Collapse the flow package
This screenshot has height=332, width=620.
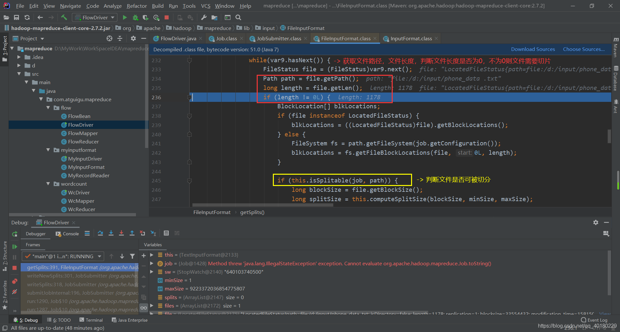pos(48,108)
